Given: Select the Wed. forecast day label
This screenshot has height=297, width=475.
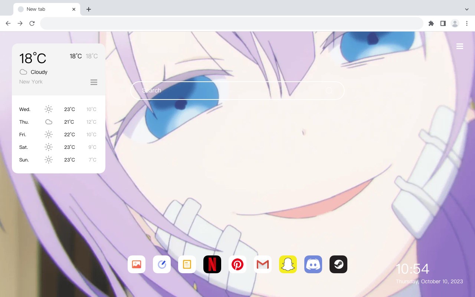Looking at the screenshot, I should click(x=25, y=109).
